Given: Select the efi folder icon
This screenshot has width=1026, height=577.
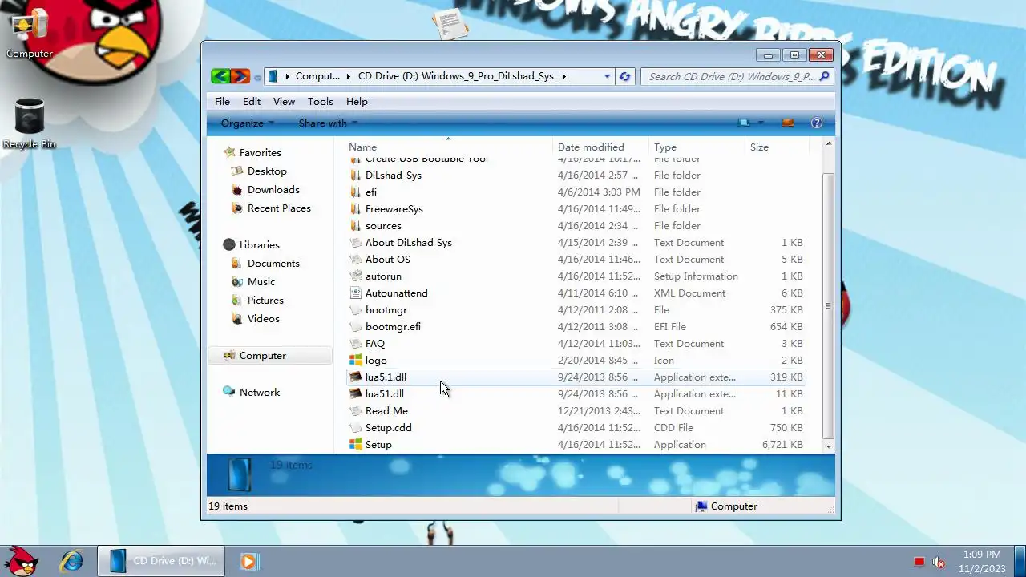Looking at the screenshot, I should pos(356,192).
